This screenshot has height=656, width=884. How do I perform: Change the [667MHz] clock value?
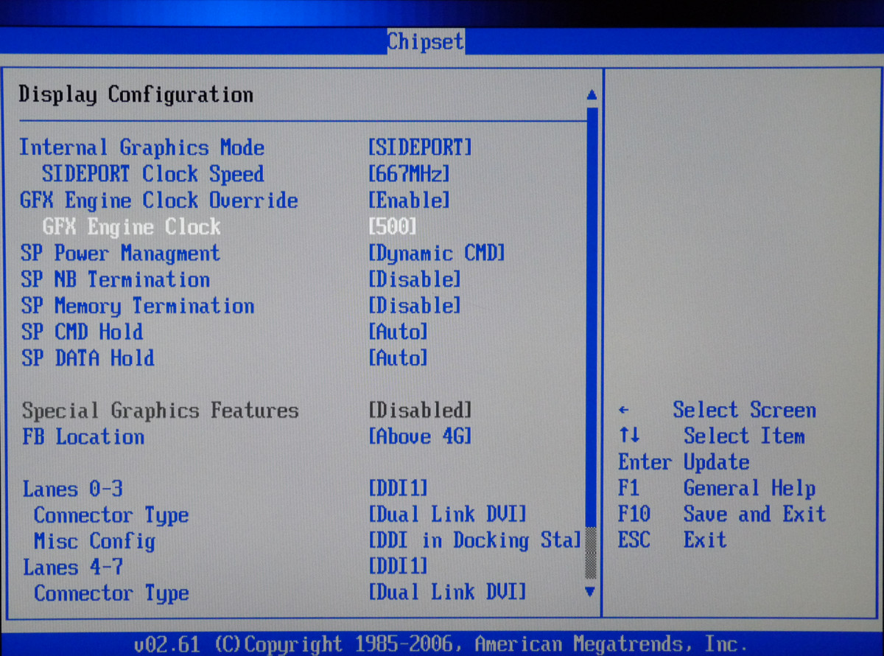pos(409,174)
